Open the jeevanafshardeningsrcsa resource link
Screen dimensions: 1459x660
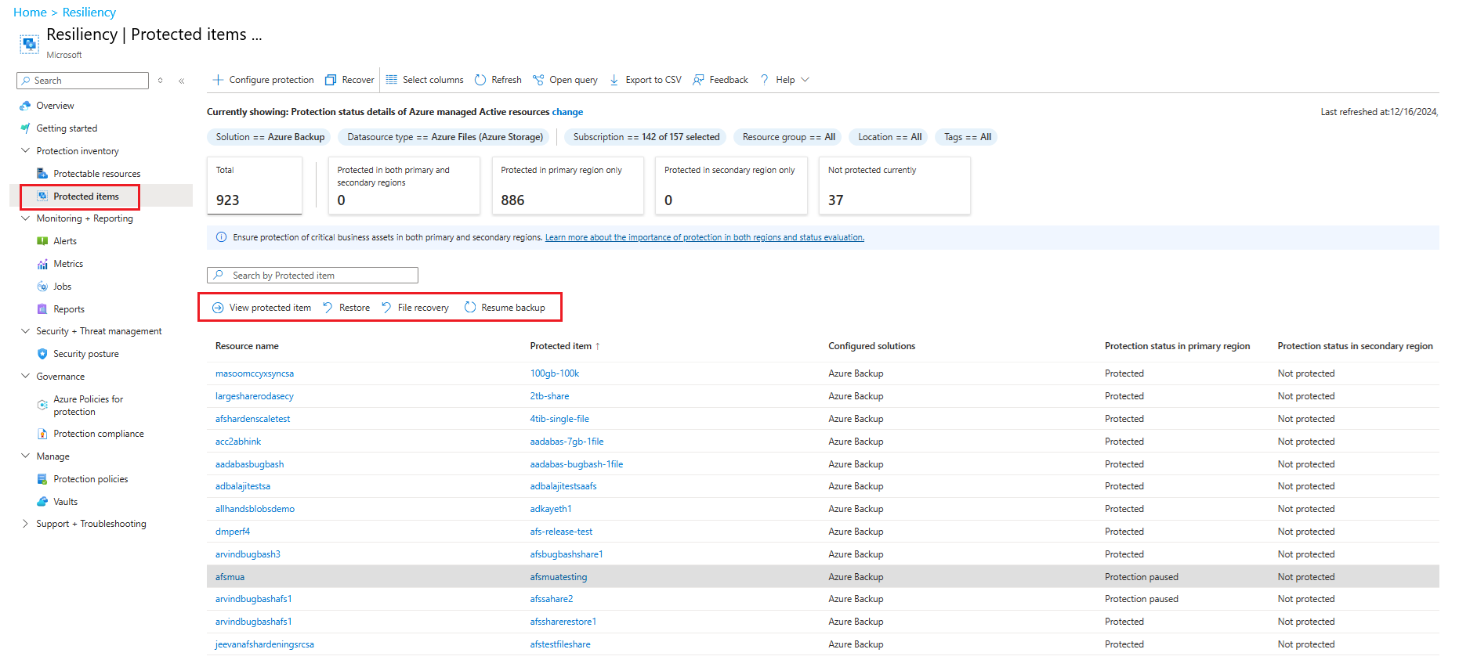[x=265, y=644]
